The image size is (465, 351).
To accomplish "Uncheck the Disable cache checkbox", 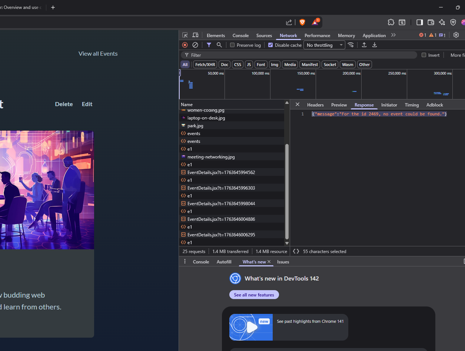I will (x=270, y=45).
